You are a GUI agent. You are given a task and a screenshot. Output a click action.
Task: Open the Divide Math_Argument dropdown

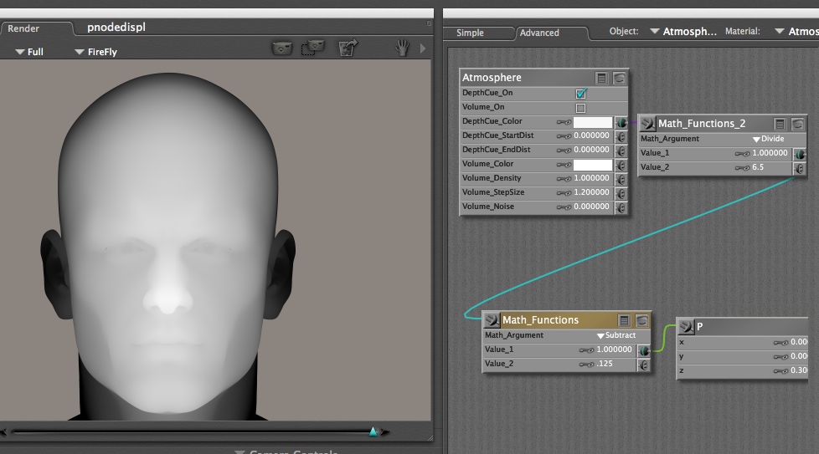pos(768,139)
